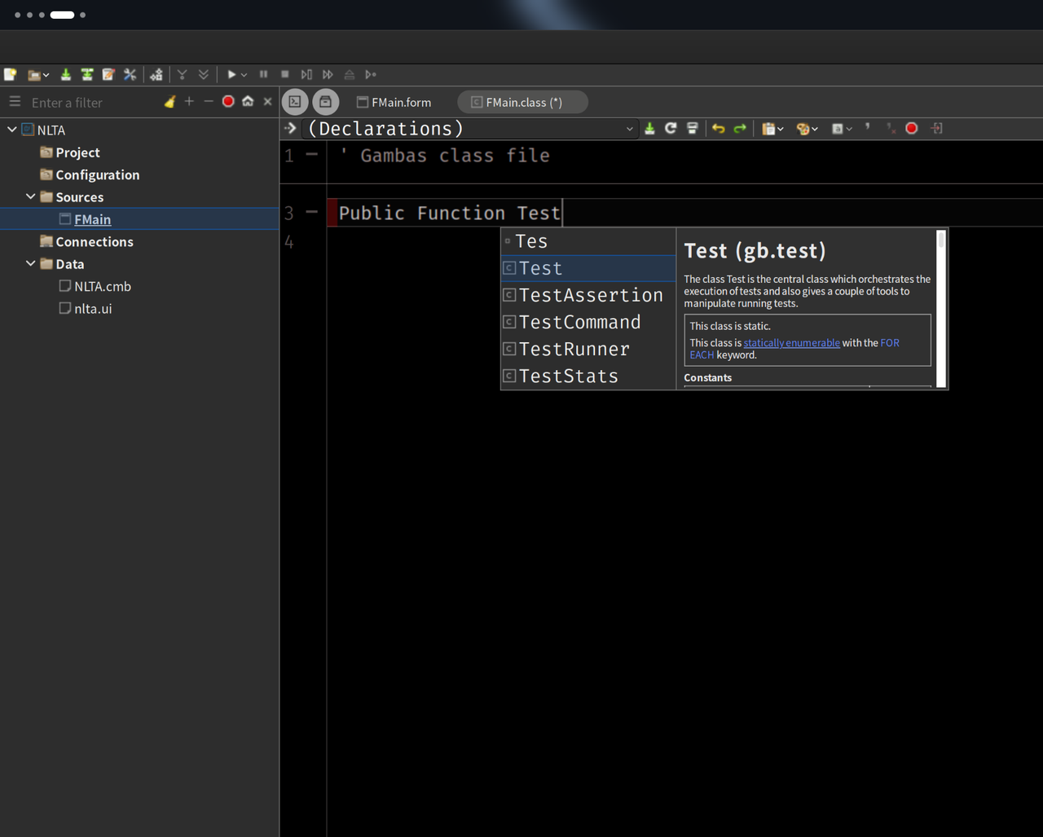Open project properties with the tools icon

click(130, 74)
